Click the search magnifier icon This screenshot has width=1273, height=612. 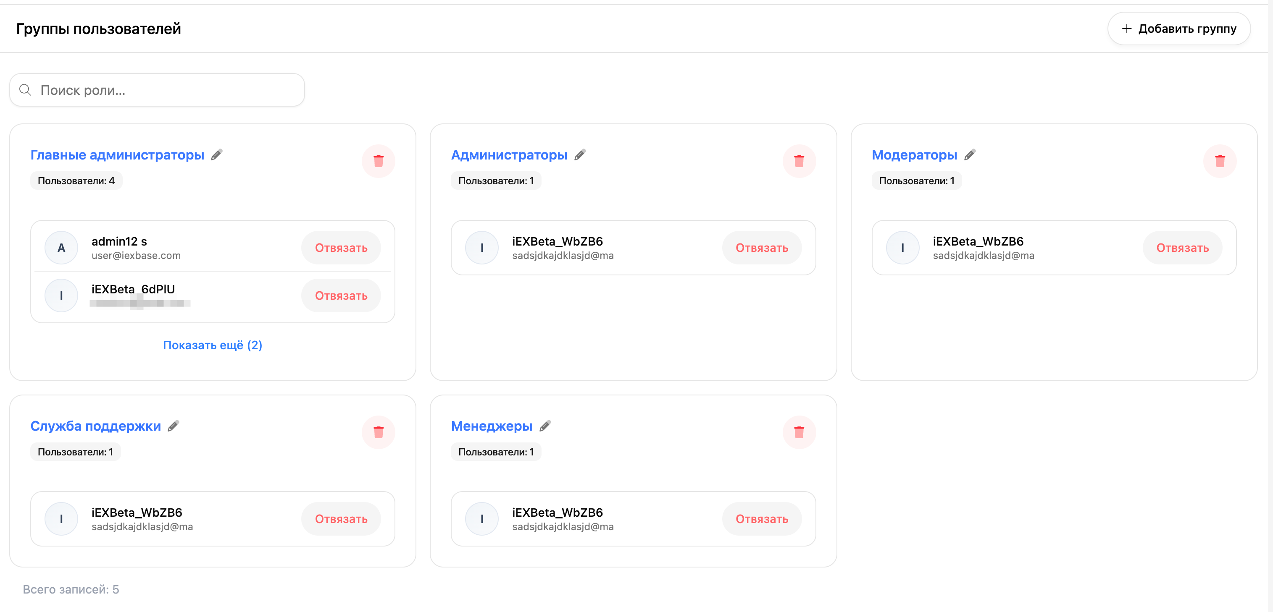click(25, 90)
